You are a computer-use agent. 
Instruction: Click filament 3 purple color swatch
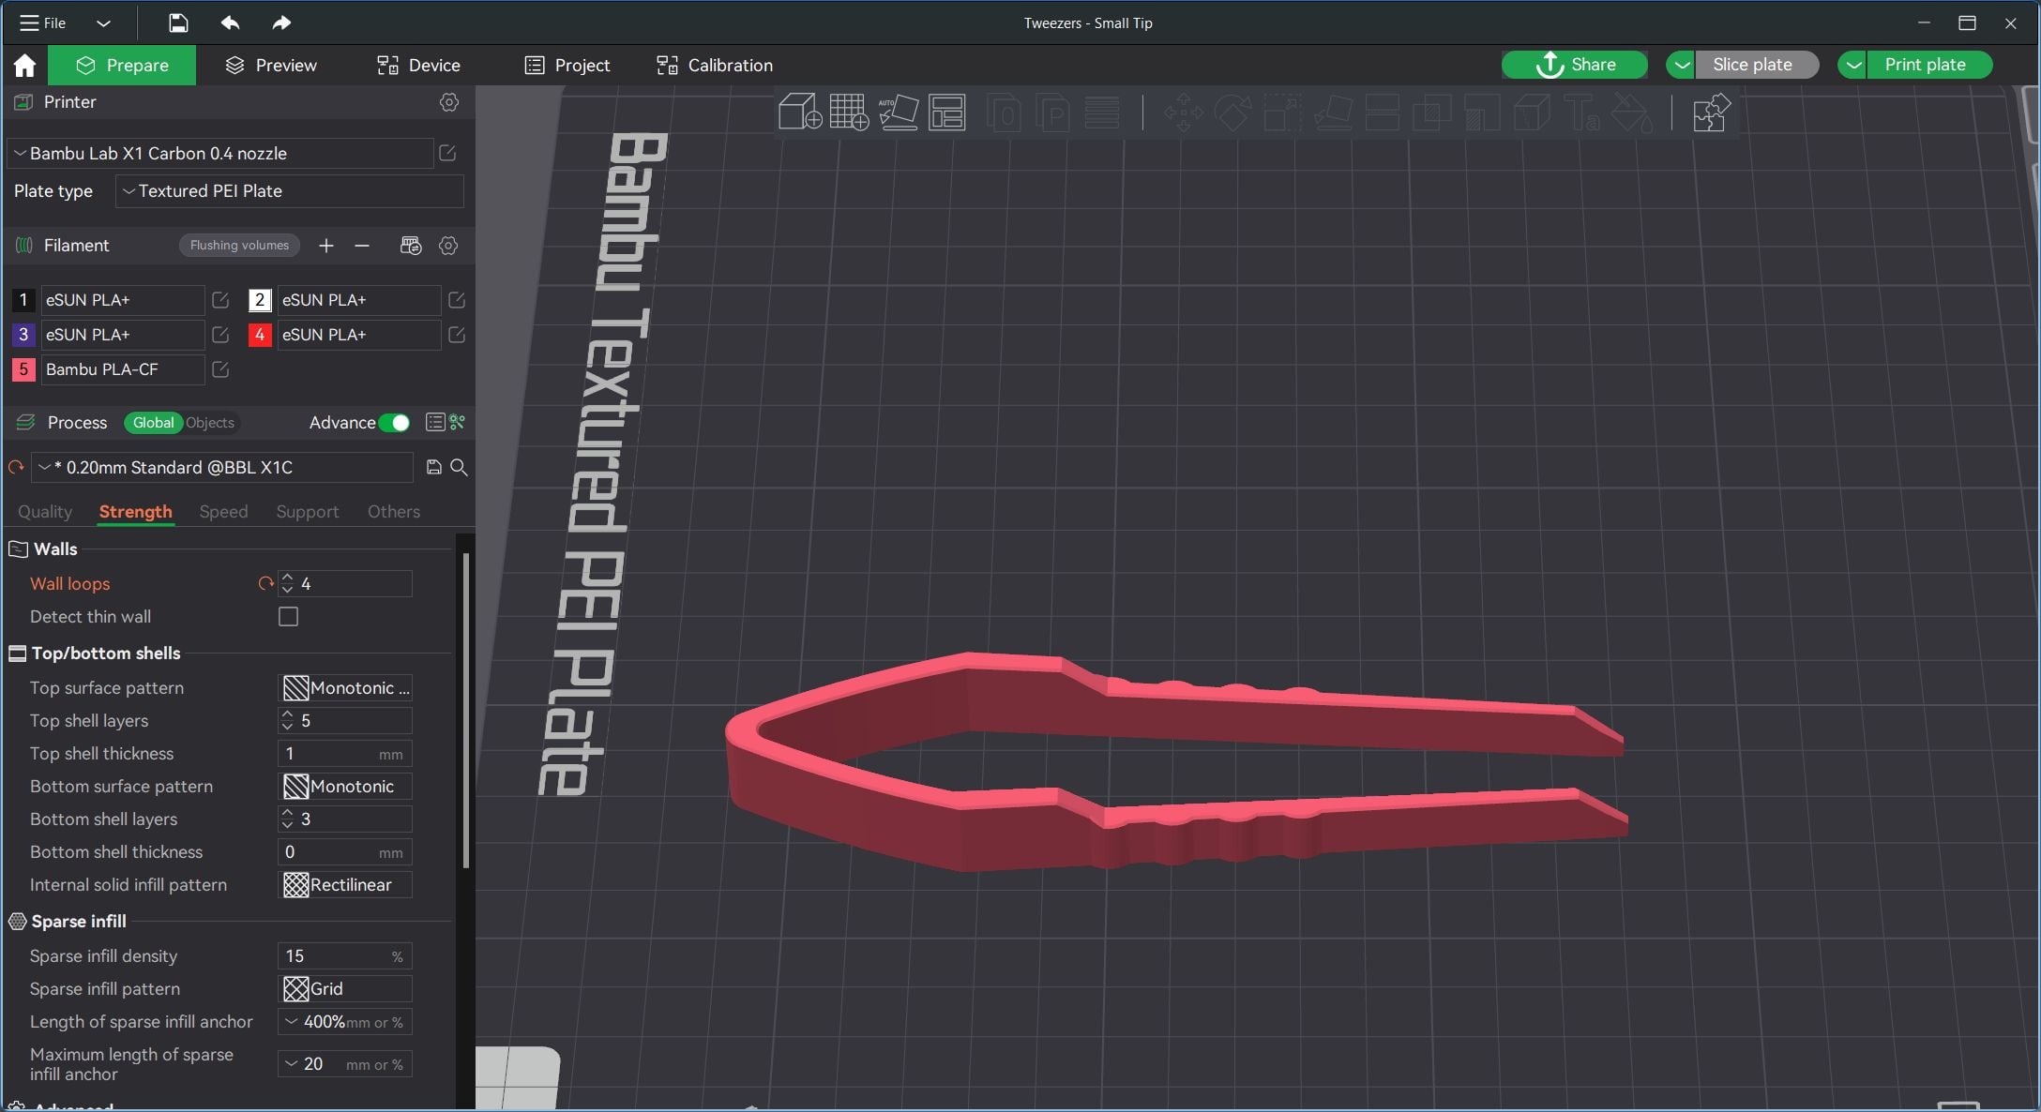coord(23,335)
